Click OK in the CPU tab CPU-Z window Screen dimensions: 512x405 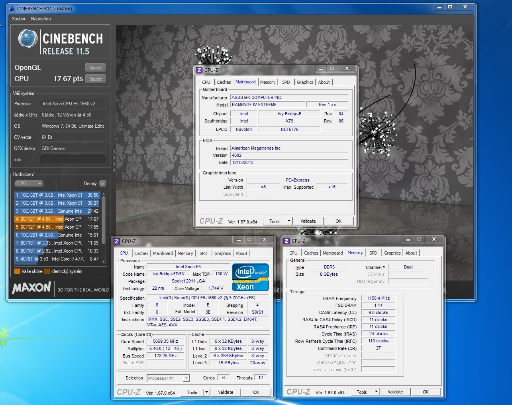[256, 392]
